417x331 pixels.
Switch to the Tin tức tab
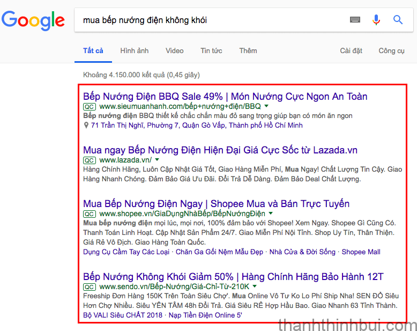click(x=211, y=51)
